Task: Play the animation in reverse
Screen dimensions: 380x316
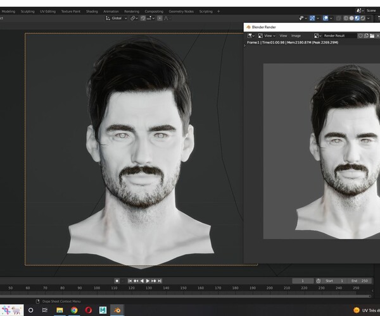Action: point(142,281)
